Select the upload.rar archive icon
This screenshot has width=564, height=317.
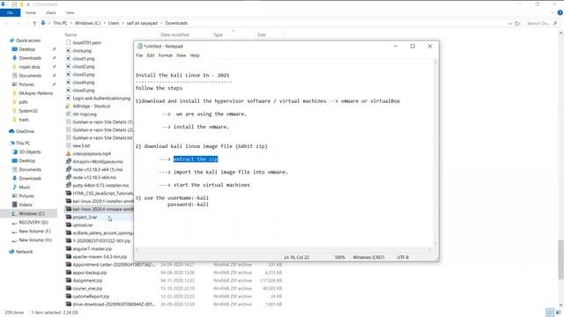pos(68,225)
